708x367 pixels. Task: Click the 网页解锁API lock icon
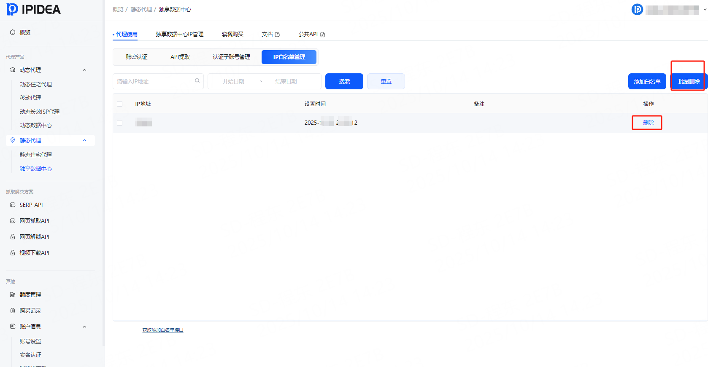(13, 237)
